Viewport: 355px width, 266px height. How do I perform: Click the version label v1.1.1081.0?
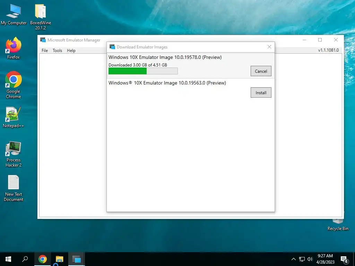pos(328,50)
